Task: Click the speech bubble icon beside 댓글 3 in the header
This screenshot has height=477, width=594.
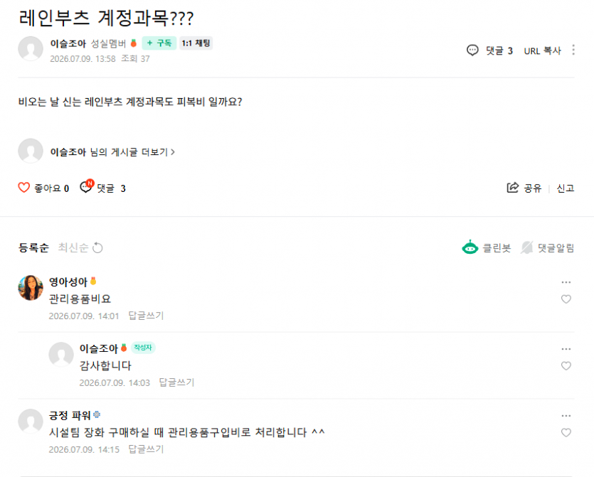Action: click(472, 50)
